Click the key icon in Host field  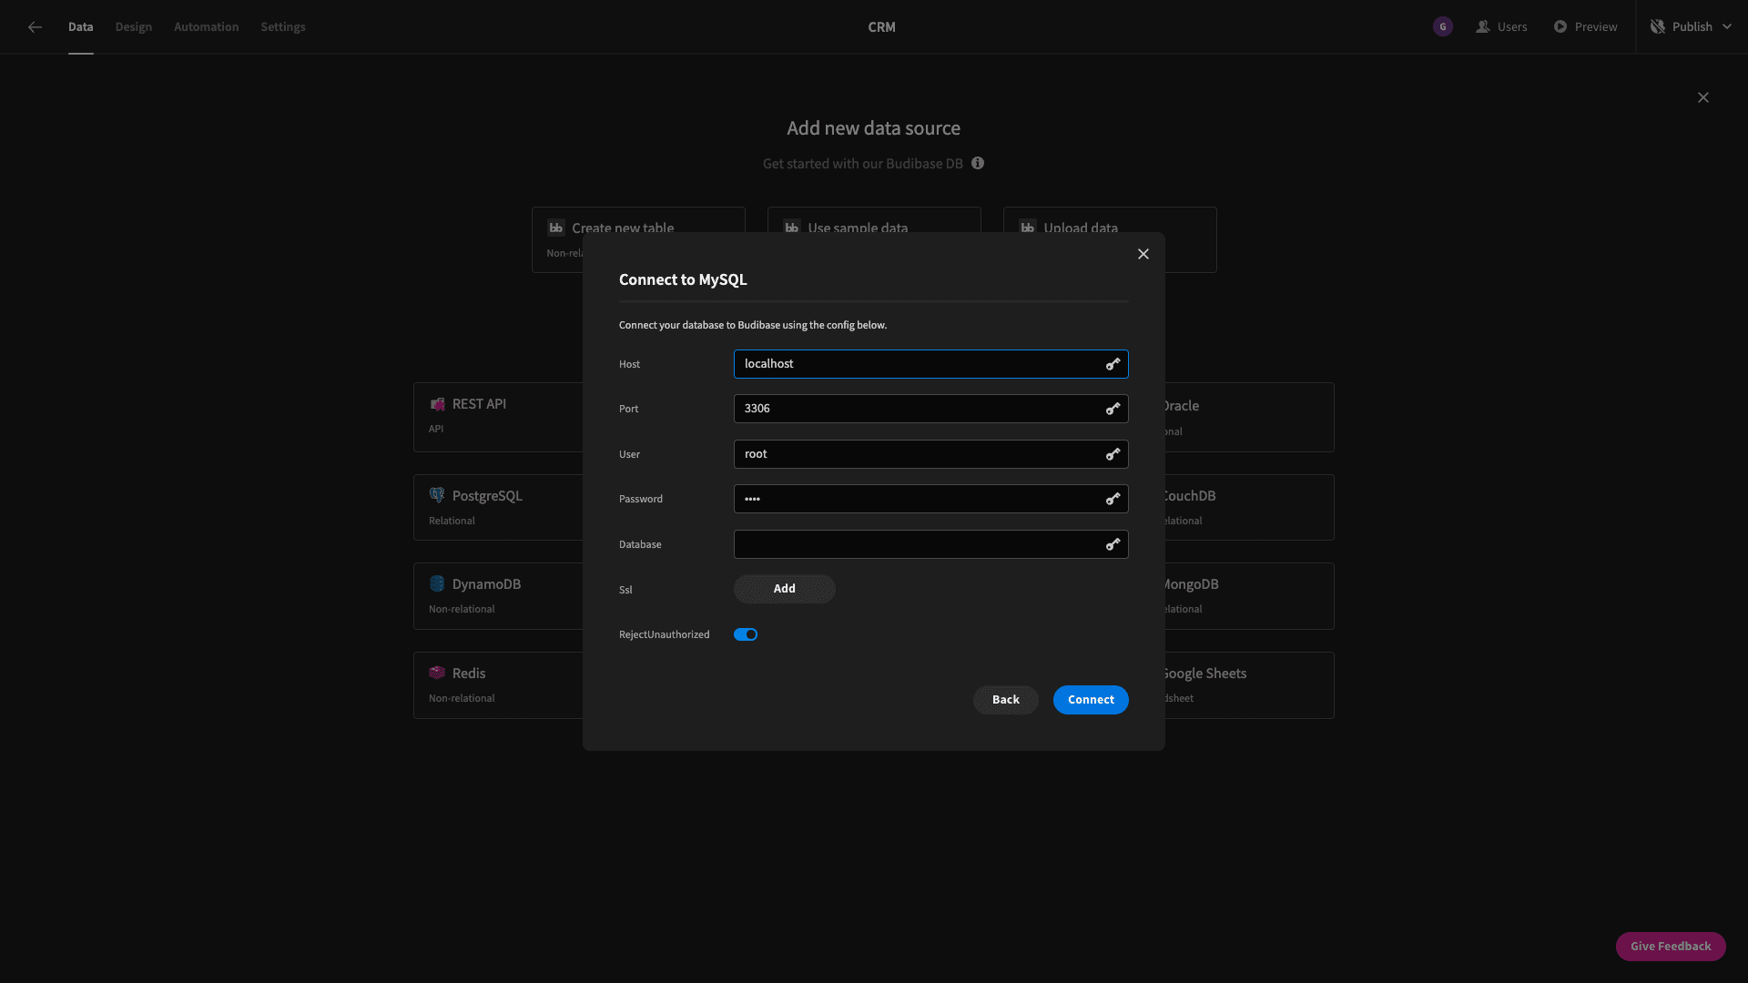coord(1113,364)
